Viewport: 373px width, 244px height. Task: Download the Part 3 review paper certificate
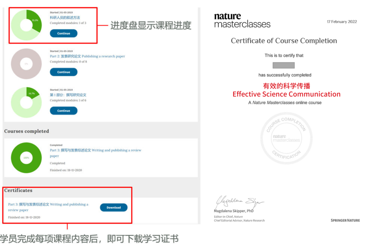114,208
